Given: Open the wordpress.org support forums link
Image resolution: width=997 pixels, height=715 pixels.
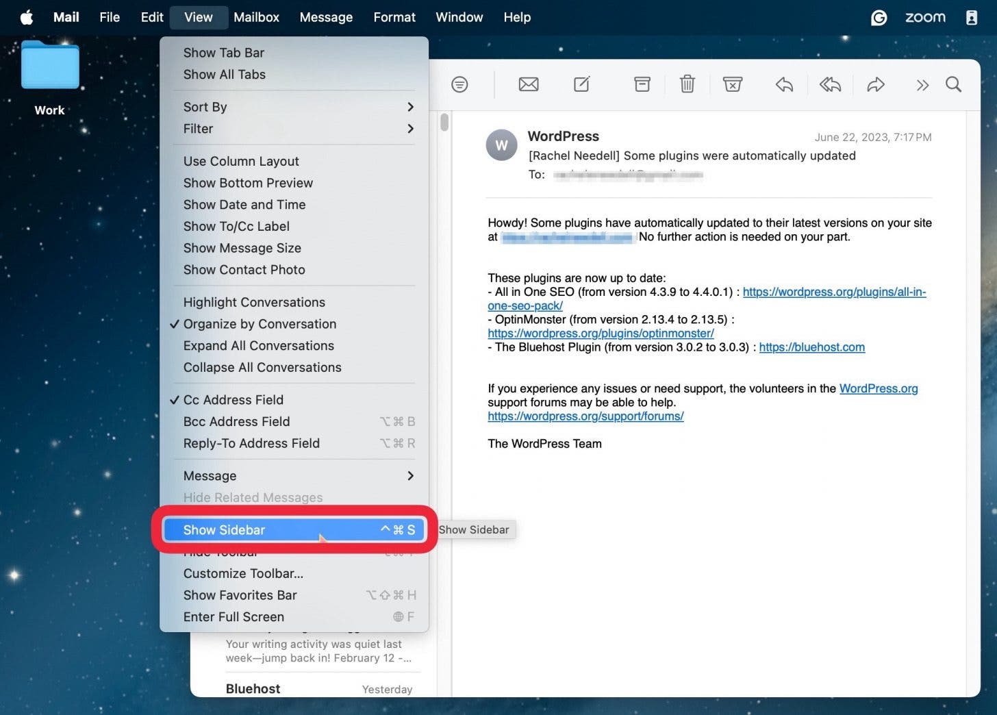Looking at the screenshot, I should point(585,416).
